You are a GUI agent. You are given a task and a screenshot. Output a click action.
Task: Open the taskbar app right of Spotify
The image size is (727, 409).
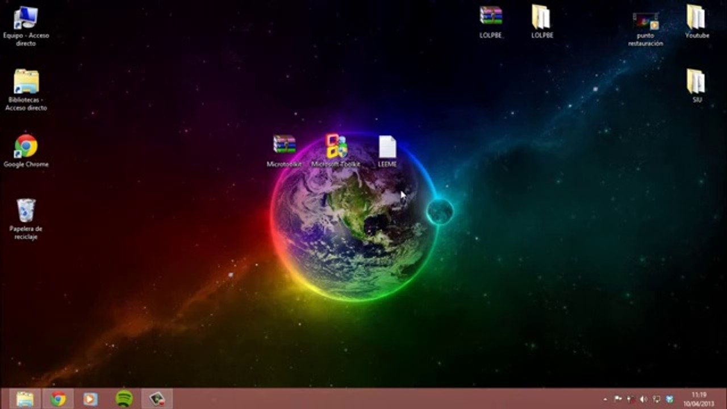[x=157, y=399]
